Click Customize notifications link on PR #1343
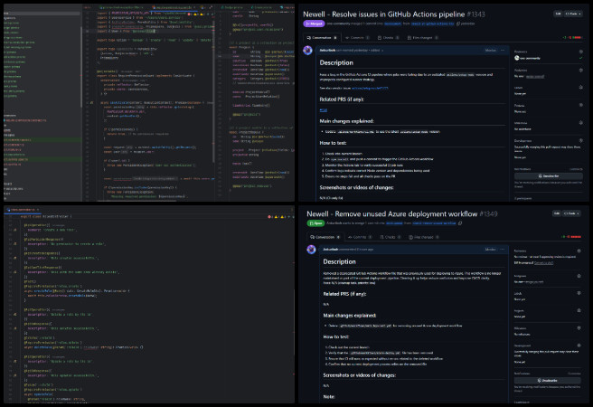593x407 pixels. 576,169
